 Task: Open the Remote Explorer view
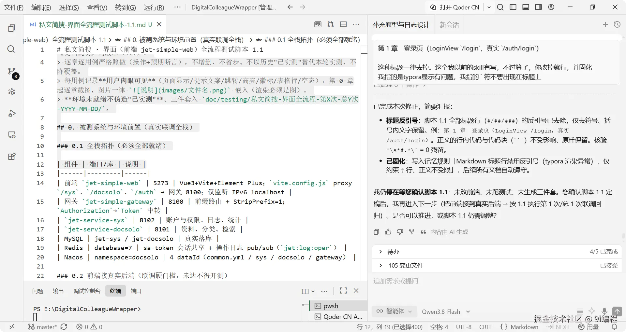pos(12,135)
